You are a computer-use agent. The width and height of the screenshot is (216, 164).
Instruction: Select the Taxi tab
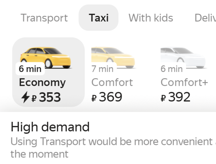point(98,18)
